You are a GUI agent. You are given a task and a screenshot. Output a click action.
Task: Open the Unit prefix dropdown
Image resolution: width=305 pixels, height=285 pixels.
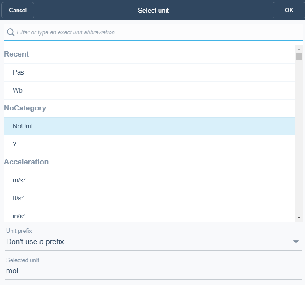point(153,242)
